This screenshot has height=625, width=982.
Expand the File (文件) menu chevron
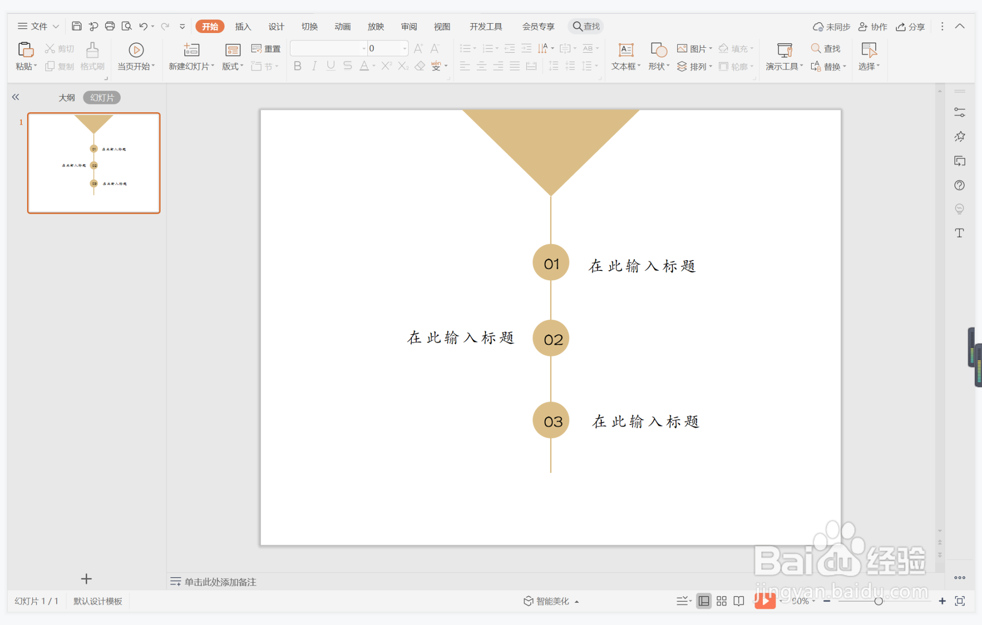[x=56, y=26]
